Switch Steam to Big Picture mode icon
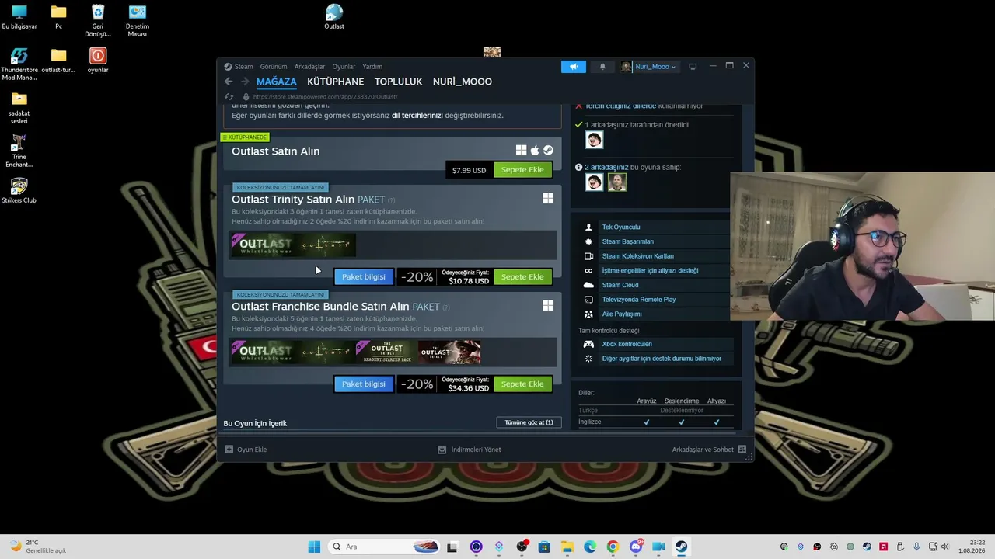The image size is (995, 559). pos(693,67)
